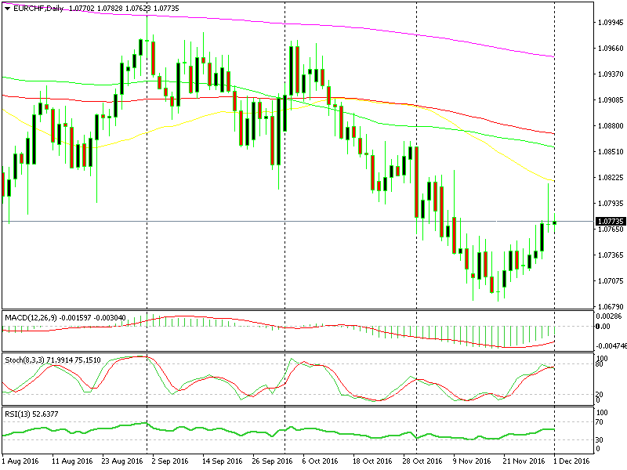Click the 23 Aug 2016 date label
Screen dimensions: 627x470
click(122, 461)
